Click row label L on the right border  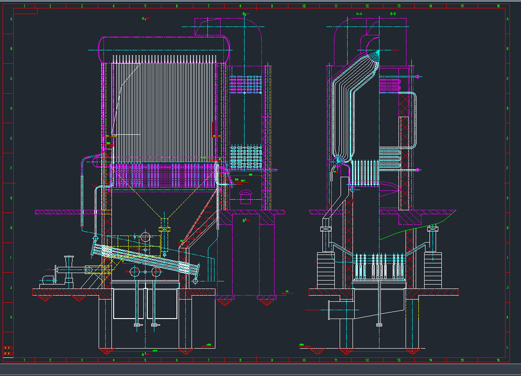507,348
